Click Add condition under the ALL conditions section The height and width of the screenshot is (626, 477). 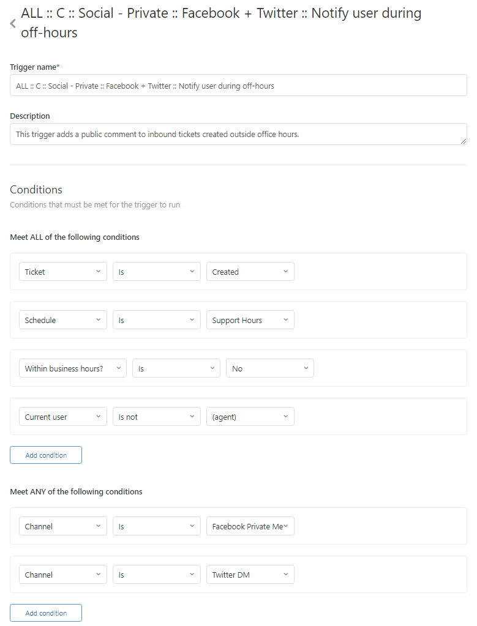click(45, 455)
